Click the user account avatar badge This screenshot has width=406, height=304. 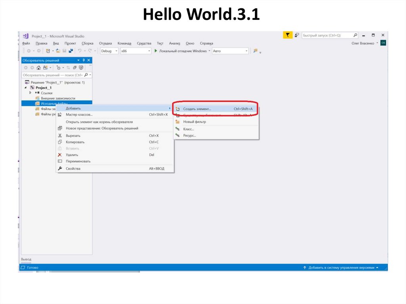383,43
